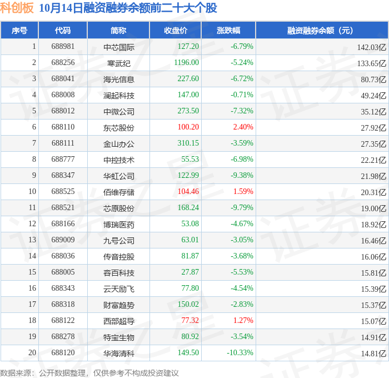The height and width of the screenshot is (378, 389).
Task: Click closing price 81.87
Action: coord(190,256)
